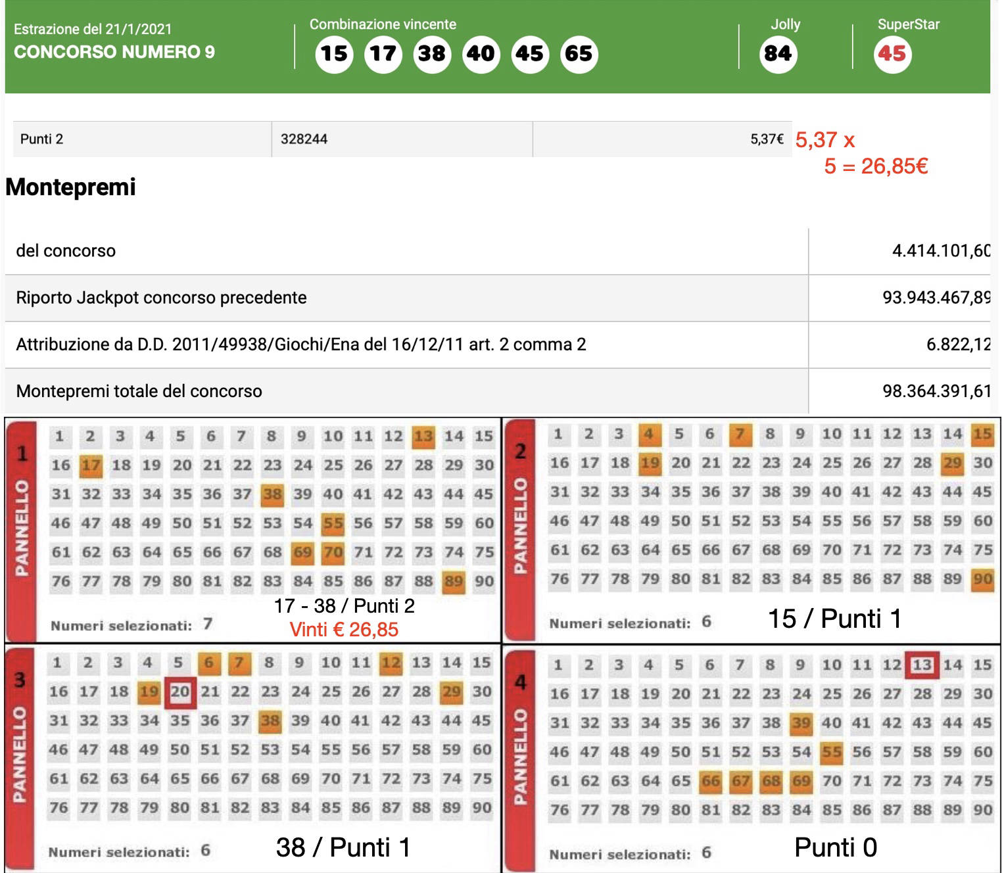
Task: Click the 328244 winners count cell
Action: point(401,139)
